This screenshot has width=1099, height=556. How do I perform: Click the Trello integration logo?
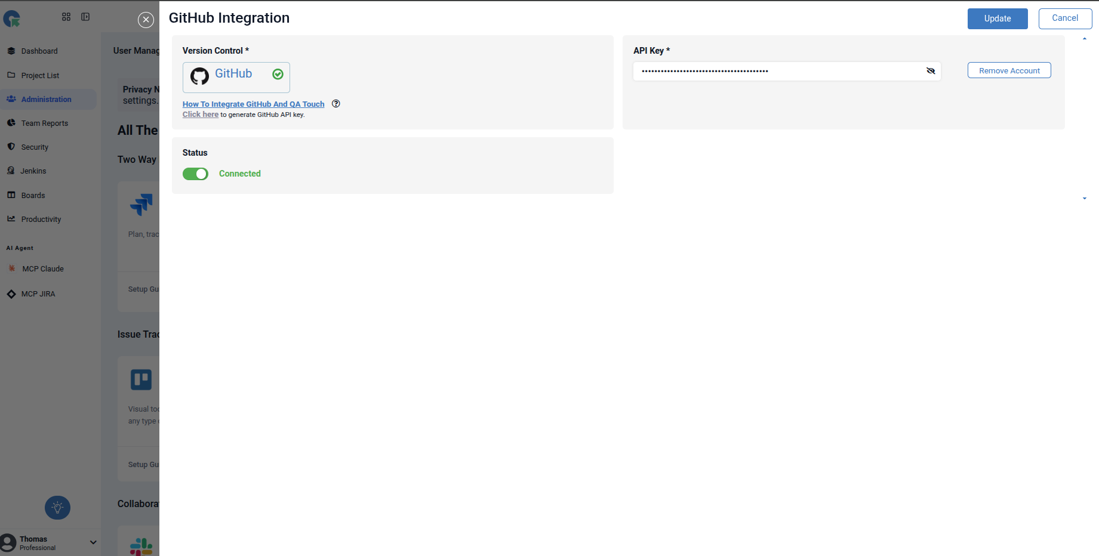pyautogui.click(x=141, y=379)
